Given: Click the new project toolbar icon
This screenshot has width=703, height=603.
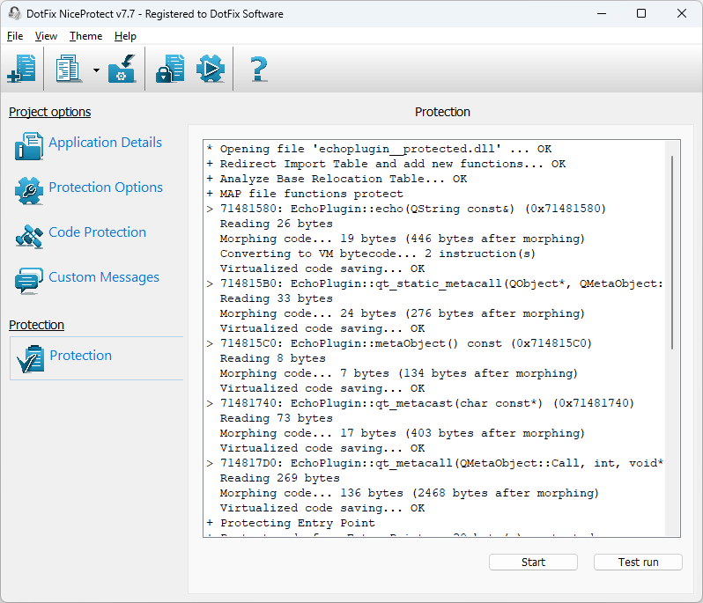Looking at the screenshot, I should (21, 69).
